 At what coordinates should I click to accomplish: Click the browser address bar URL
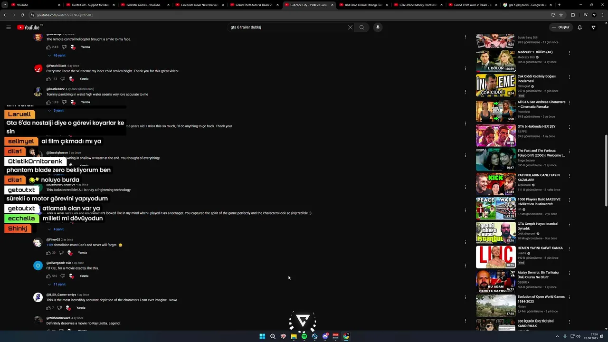click(x=65, y=15)
